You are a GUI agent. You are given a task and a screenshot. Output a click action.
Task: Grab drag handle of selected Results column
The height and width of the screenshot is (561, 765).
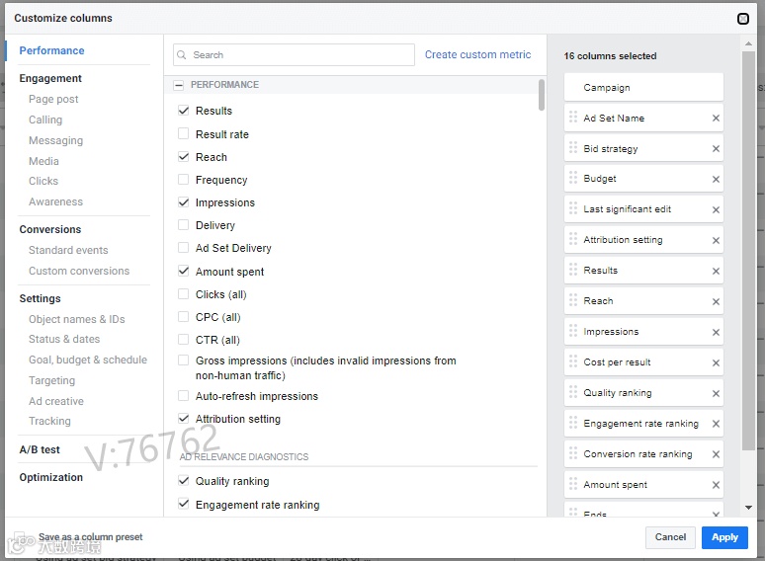(573, 270)
